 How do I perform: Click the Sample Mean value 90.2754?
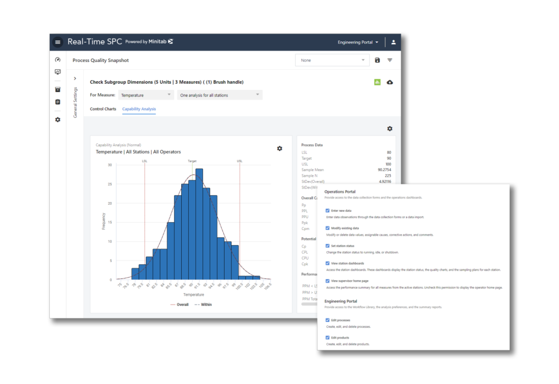coord(384,170)
